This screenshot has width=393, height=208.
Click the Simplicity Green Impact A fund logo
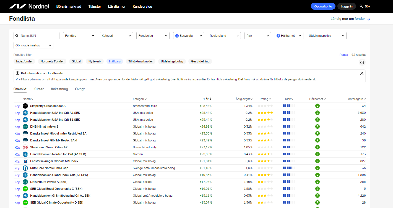[25, 106]
